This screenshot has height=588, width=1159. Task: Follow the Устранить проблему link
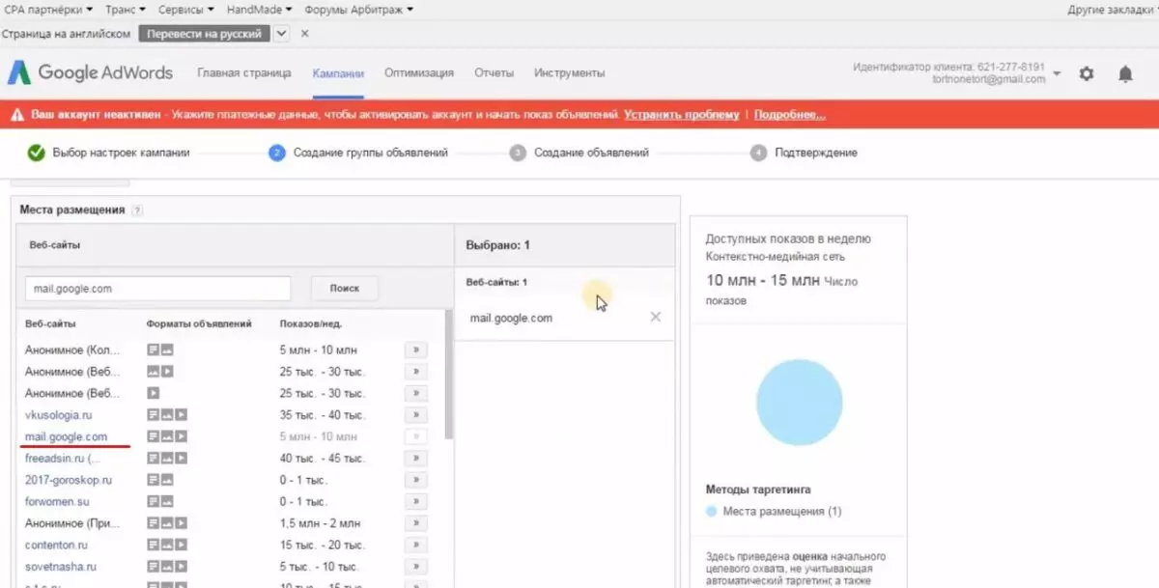pyautogui.click(x=682, y=114)
